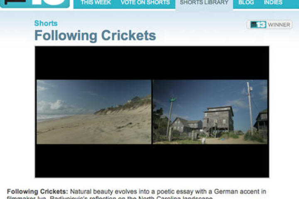Click bold Following Crickets description label
299x199 pixels.
37,192
